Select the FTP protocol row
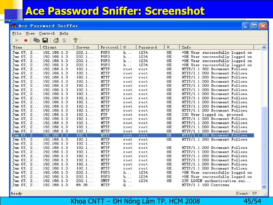This screenshot has width=273, height=205. [x=133, y=115]
